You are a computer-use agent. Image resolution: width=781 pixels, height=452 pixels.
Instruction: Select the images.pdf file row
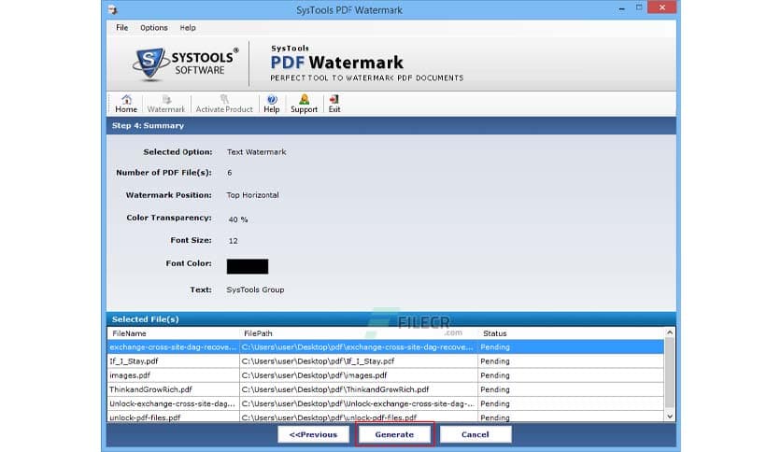(x=386, y=375)
